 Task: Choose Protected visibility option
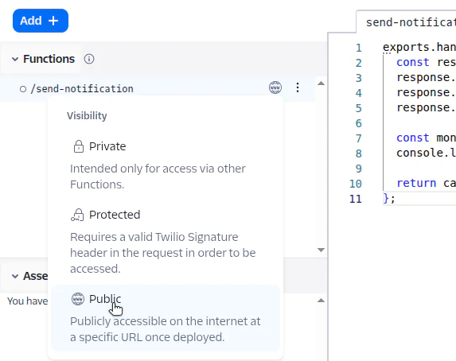[x=166, y=242]
